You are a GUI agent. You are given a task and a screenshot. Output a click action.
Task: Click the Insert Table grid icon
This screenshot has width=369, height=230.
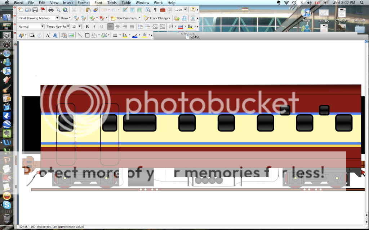tap(132, 10)
